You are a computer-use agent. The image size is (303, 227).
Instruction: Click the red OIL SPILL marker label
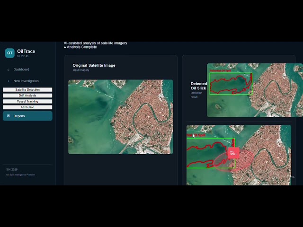pos(233,153)
